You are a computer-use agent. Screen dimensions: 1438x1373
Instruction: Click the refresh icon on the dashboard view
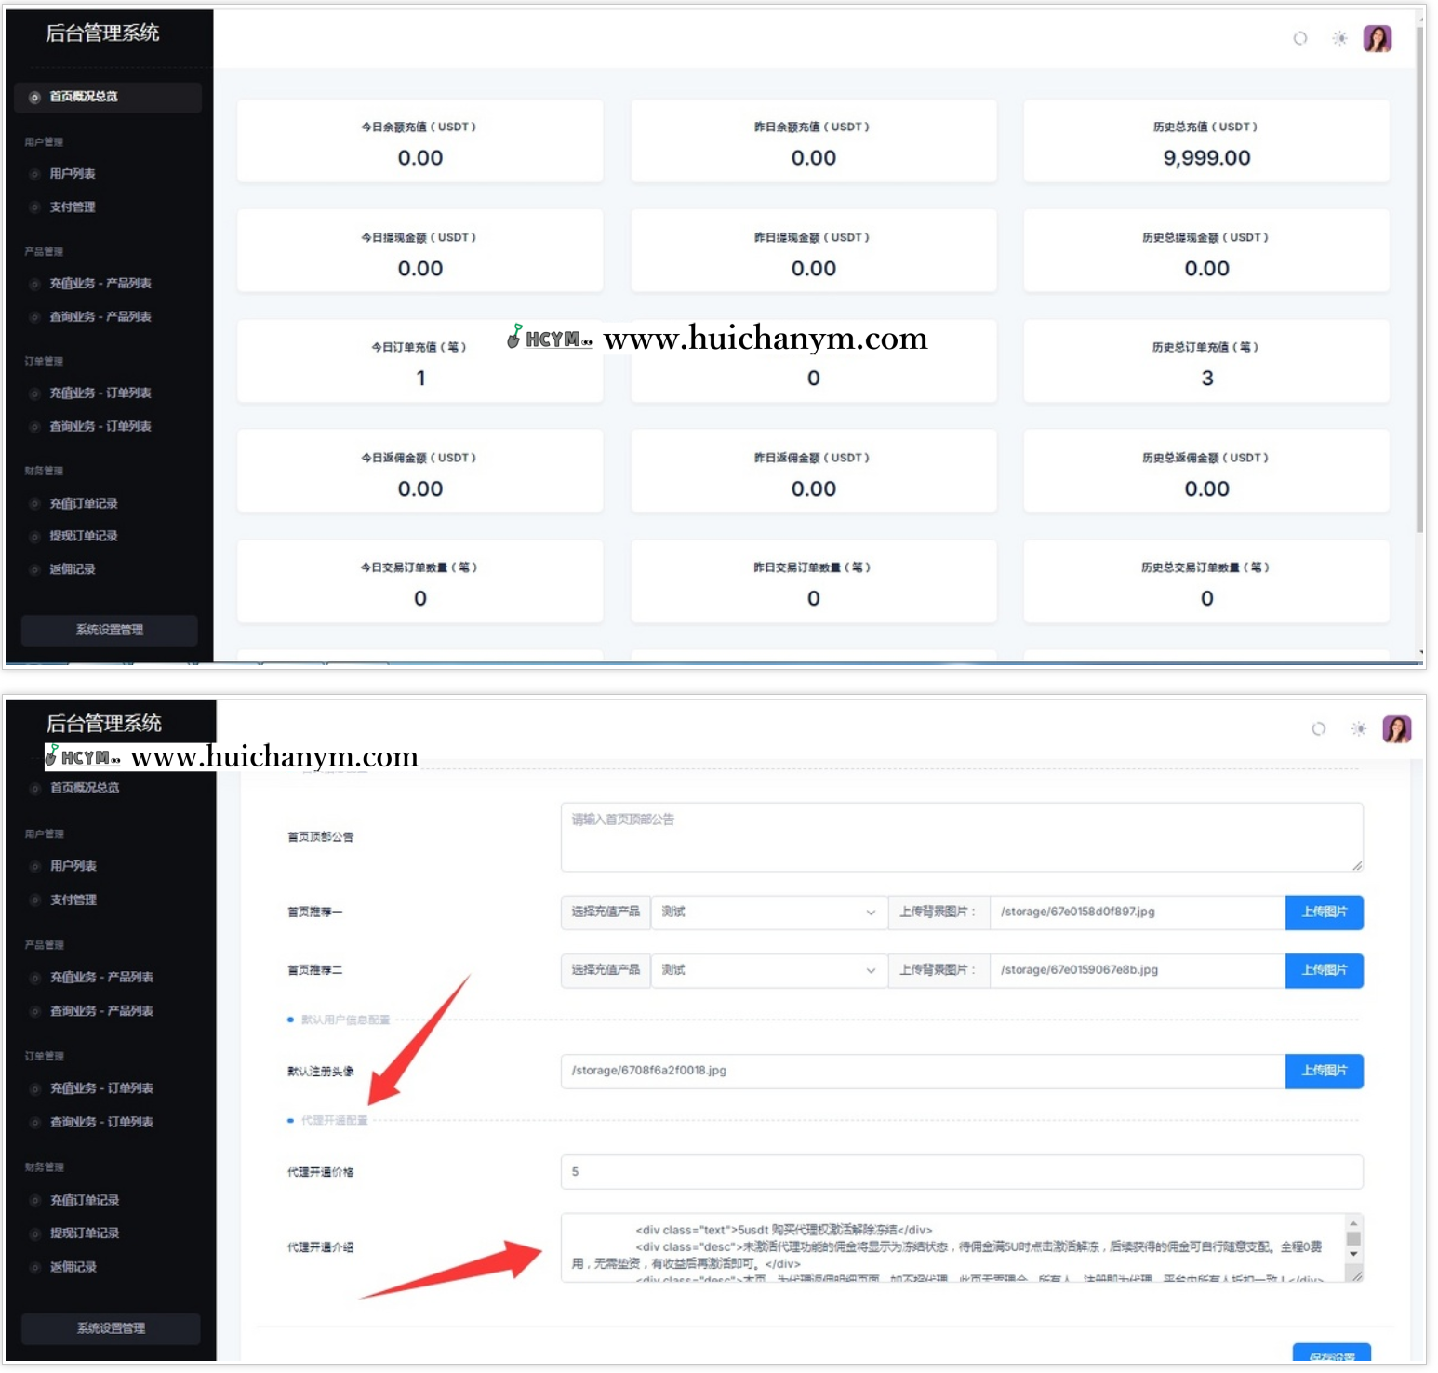point(1299,38)
